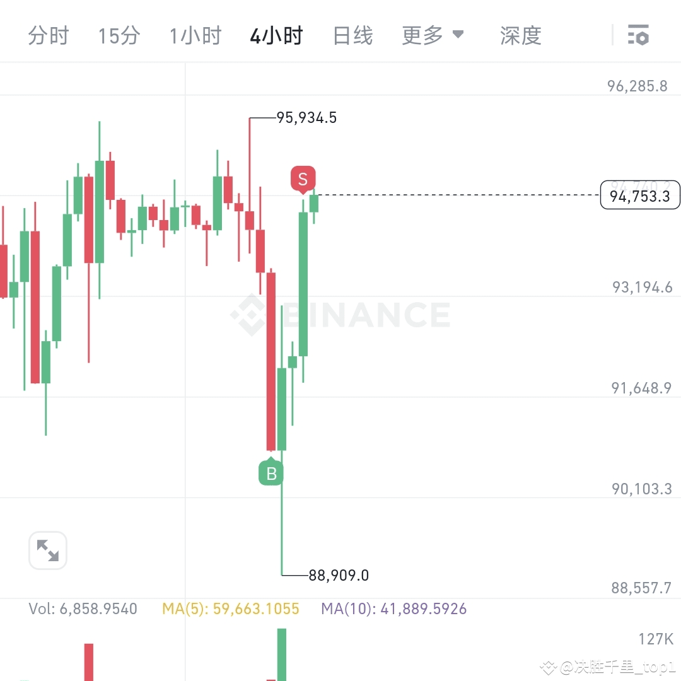Select the 1小时 timeframe
Viewport: 681px width, 681px height.
(195, 35)
